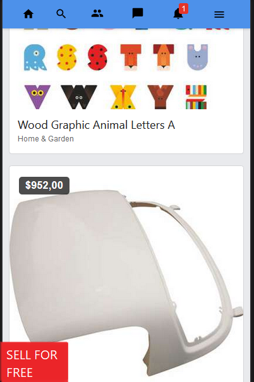The height and width of the screenshot is (382, 254).
Task: Click the black letter W with eyes
Action: click(x=79, y=97)
